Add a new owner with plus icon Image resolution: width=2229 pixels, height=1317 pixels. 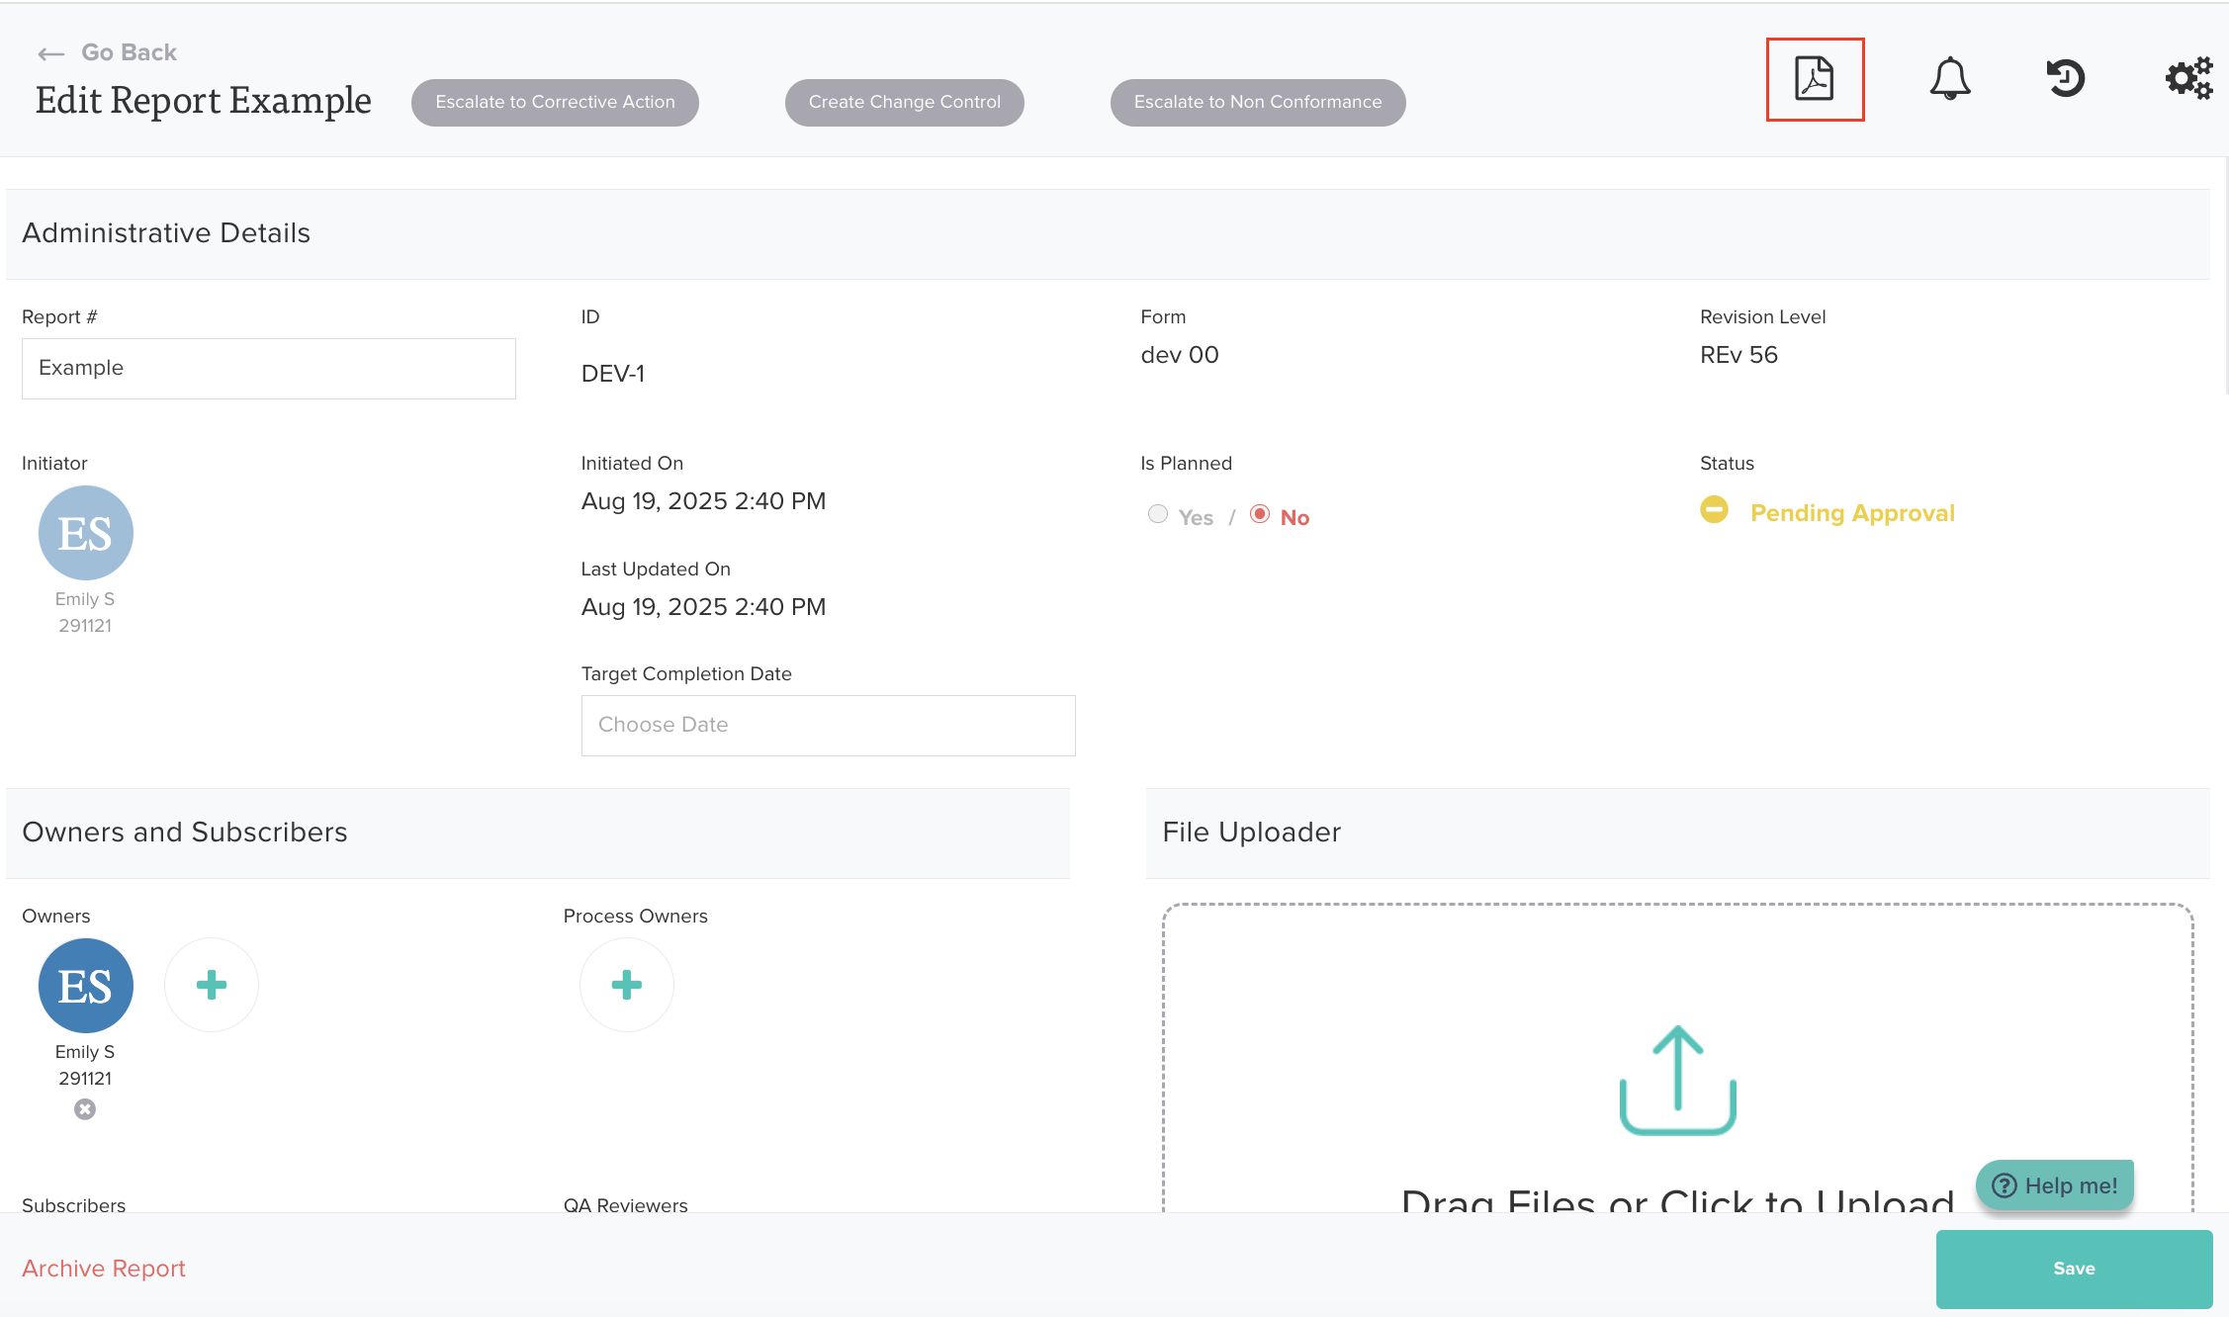click(212, 985)
